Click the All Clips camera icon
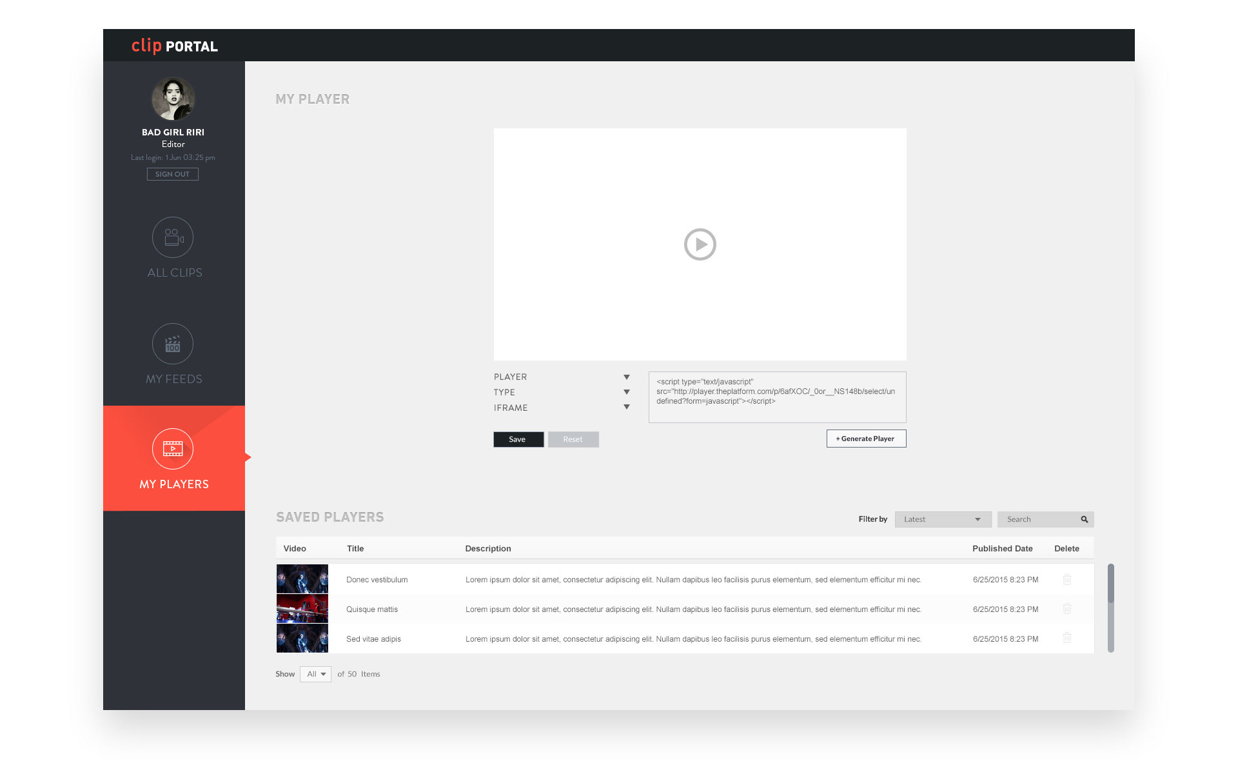Screen dimensions: 1238x761 tap(173, 237)
